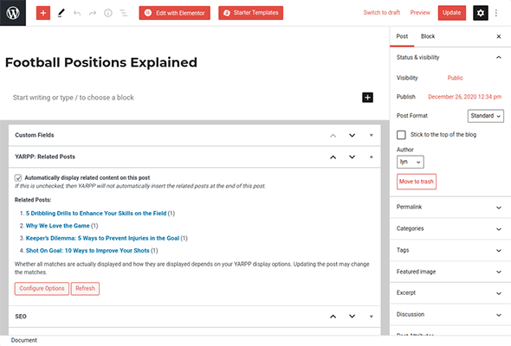Change publish date December 26, 2020
The height and width of the screenshot is (346, 511).
coord(464,97)
